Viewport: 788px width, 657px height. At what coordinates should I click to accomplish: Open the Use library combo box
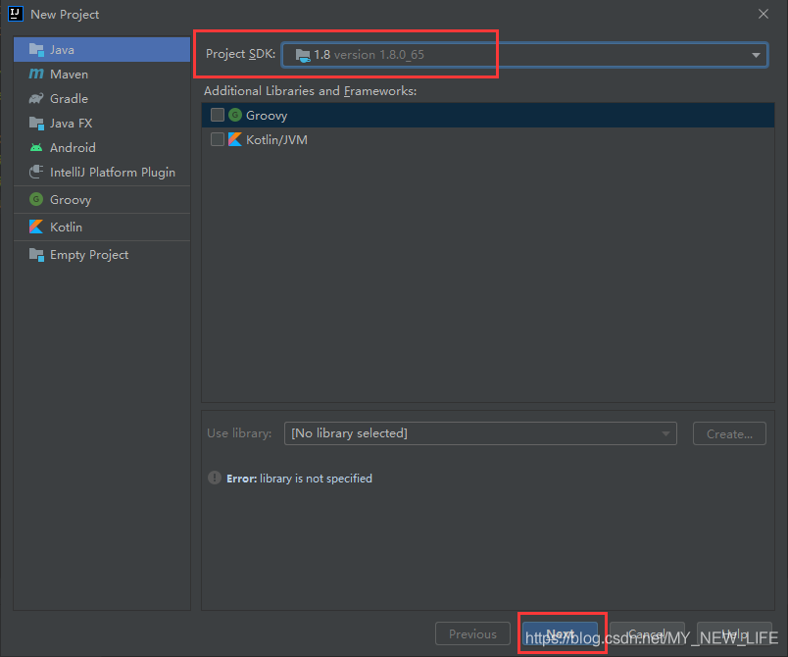(480, 433)
